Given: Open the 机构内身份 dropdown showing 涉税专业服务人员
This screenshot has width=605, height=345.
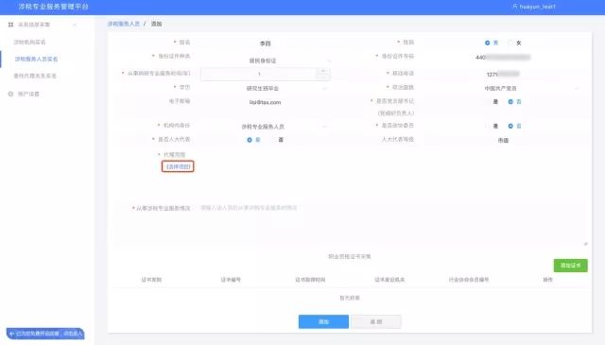Looking at the screenshot, I should (x=265, y=127).
